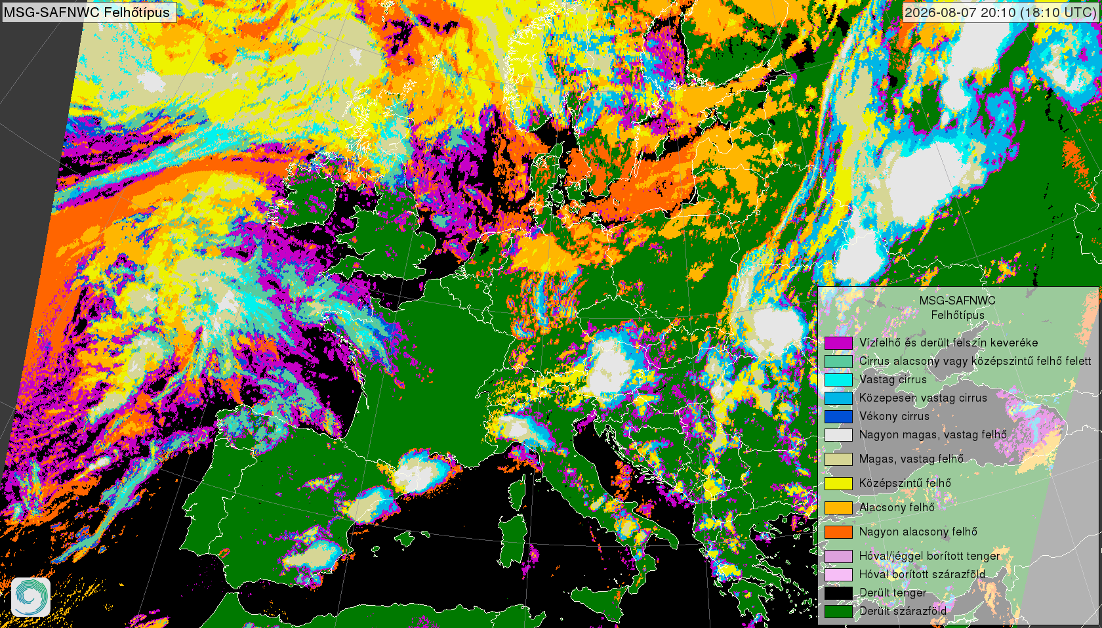Click the swatch next to Alacsony felhő
Image resolution: width=1102 pixels, height=628 pixels.
[838, 507]
